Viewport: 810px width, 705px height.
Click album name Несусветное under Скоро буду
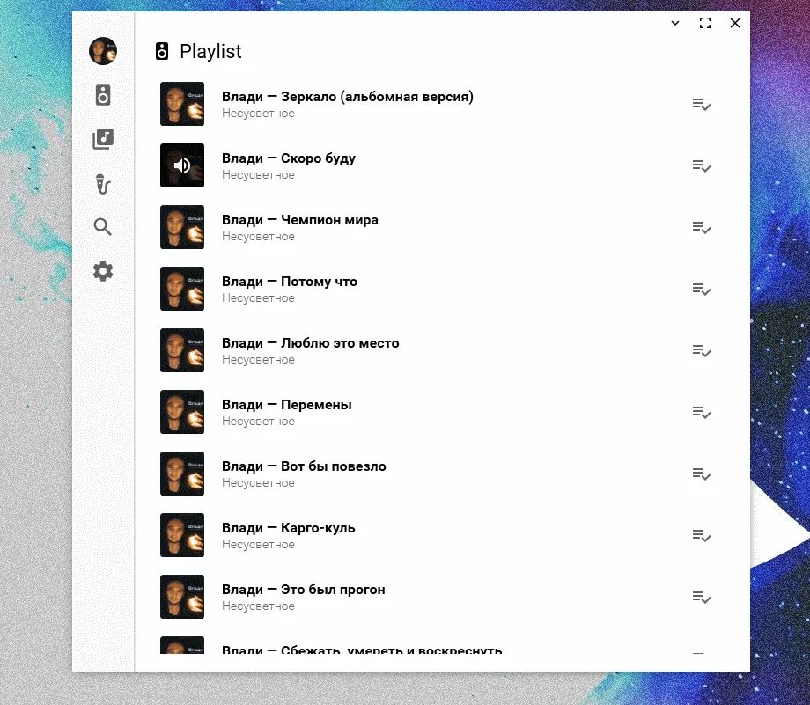(258, 174)
